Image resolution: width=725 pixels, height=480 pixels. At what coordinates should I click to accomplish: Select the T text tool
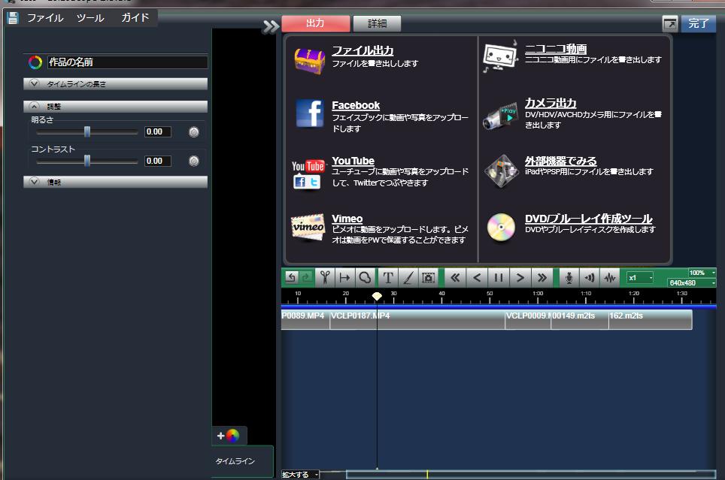point(388,278)
